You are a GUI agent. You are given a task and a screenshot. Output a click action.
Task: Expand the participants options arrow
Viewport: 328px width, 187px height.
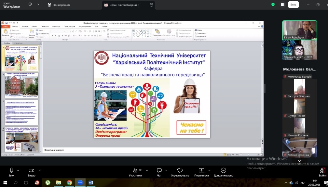pos(146,170)
